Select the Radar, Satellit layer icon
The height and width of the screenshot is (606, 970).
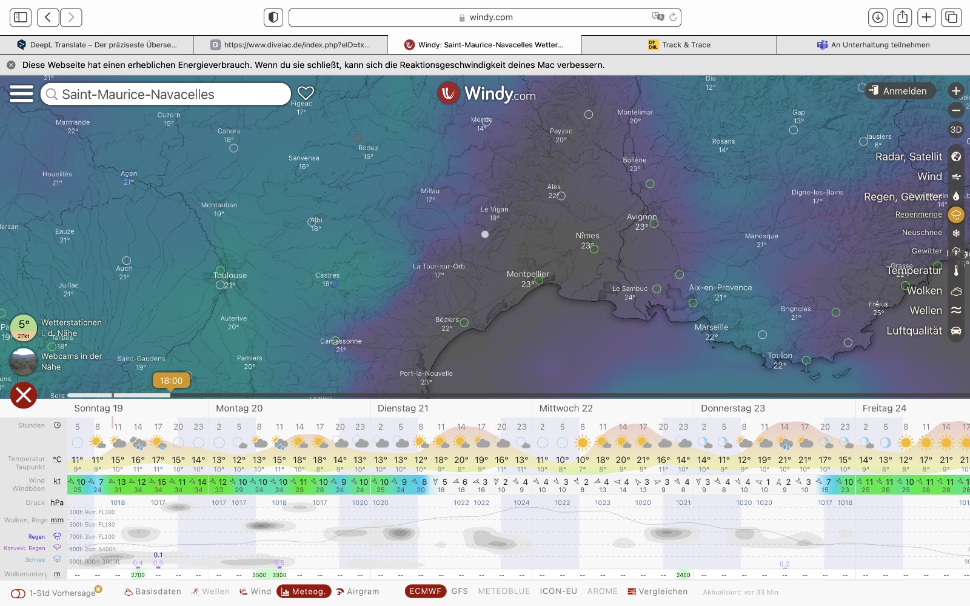[956, 156]
